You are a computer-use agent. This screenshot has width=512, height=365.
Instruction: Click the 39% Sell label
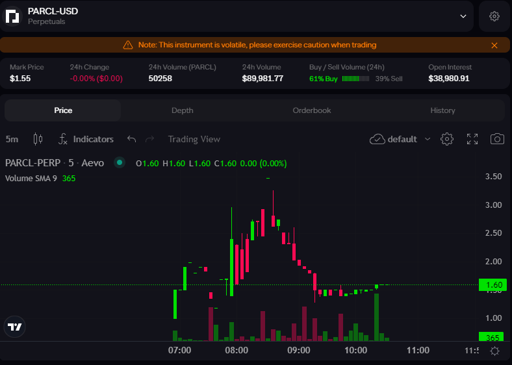click(389, 79)
